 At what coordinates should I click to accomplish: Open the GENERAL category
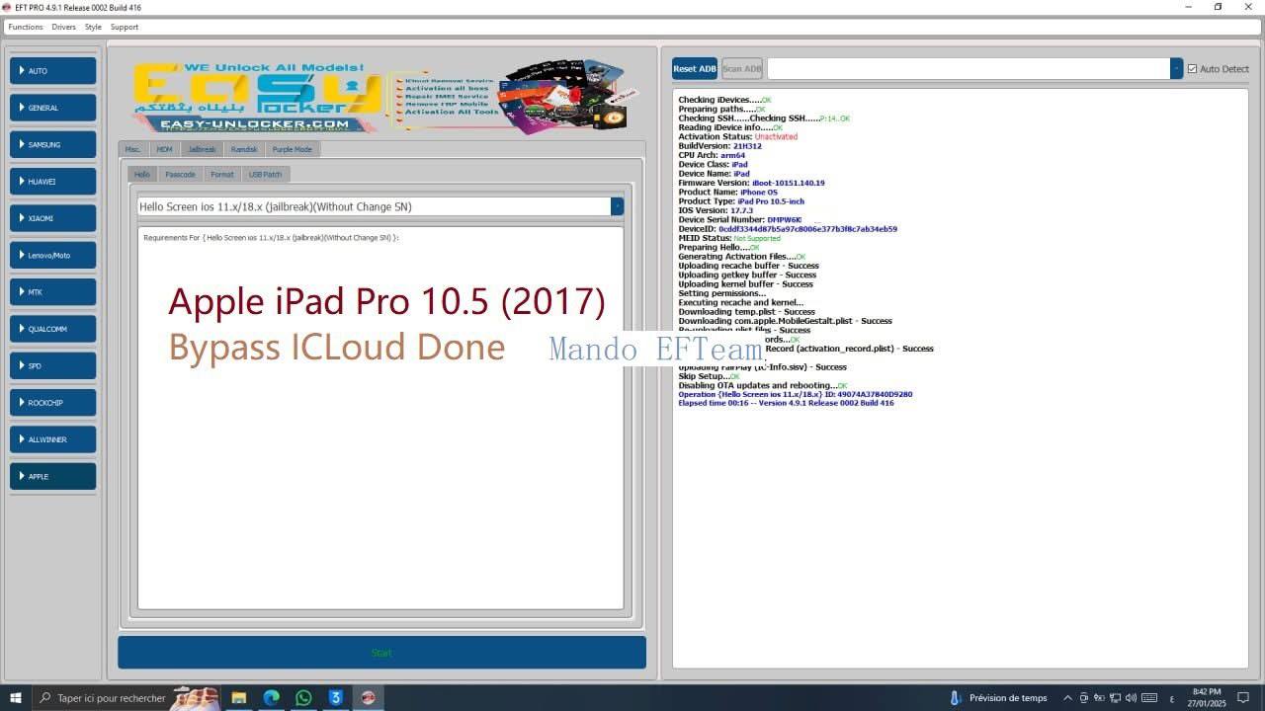click(x=52, y=108)
